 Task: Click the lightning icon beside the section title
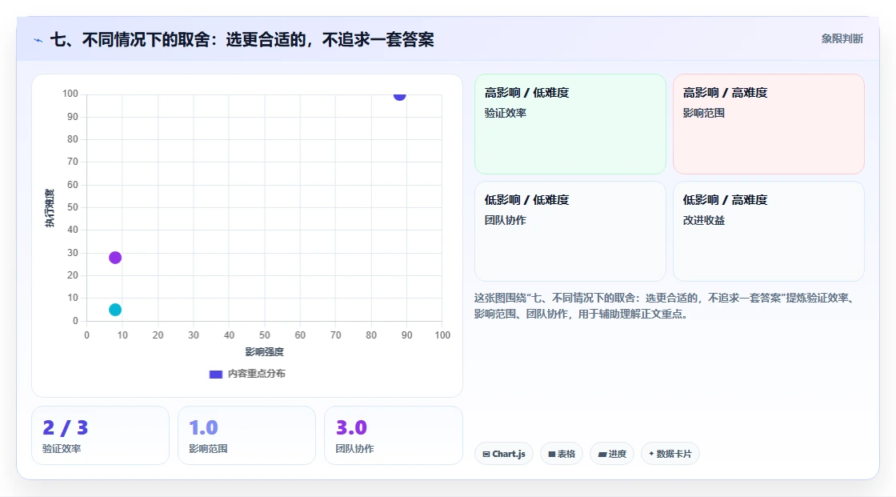pos(38,40)
